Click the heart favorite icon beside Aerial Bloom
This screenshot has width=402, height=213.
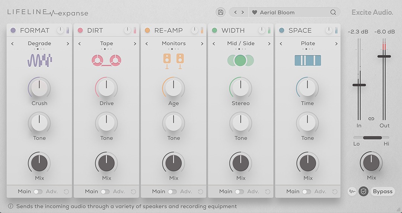coord(255,12)
